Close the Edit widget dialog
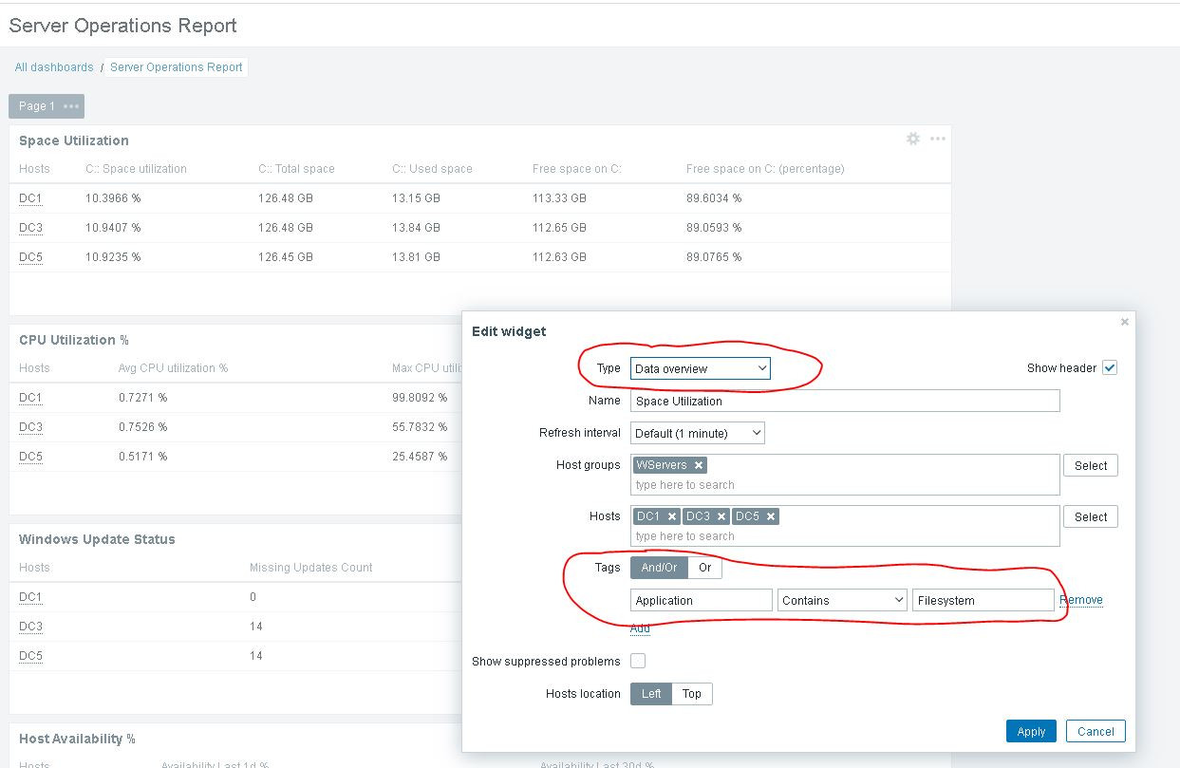 [x=1124, y=321]
